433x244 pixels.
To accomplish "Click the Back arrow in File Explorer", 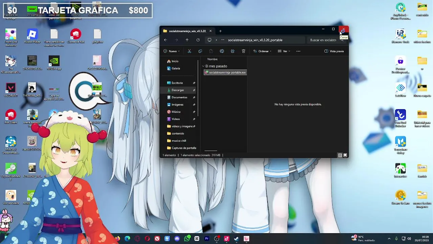I will [165, 40].
